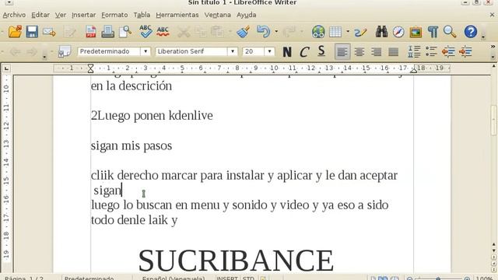Insert a table with the grid icon
The width and height of the screenshot is (498, 280).
[x=335, y=32]
